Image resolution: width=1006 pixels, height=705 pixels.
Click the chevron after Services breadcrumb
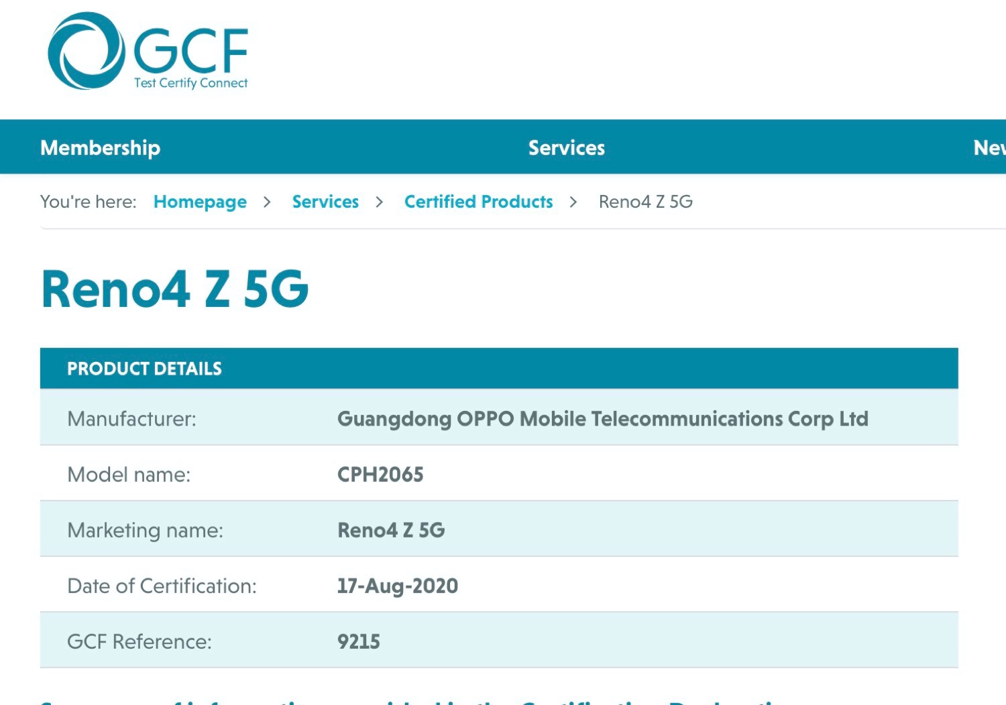[x=380, y=202]
